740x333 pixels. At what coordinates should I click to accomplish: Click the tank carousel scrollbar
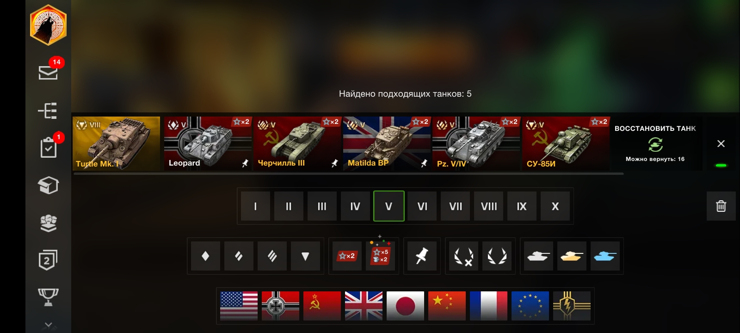click(x=349, y=174)
